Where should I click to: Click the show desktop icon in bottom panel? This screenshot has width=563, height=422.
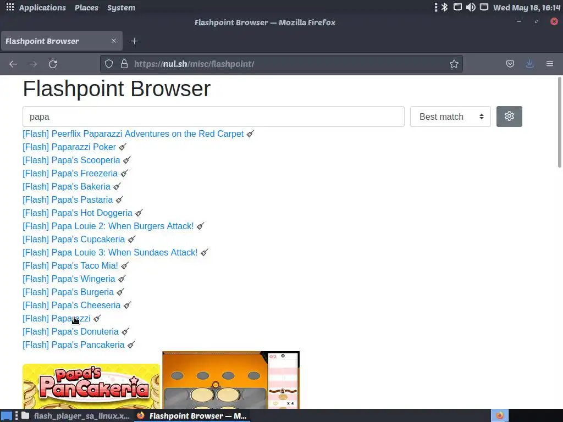click(x=7, y=416)
